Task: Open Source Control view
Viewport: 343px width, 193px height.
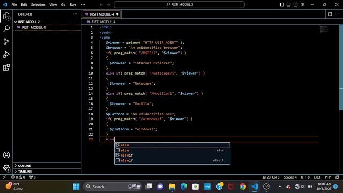Action: coord(6,42)
